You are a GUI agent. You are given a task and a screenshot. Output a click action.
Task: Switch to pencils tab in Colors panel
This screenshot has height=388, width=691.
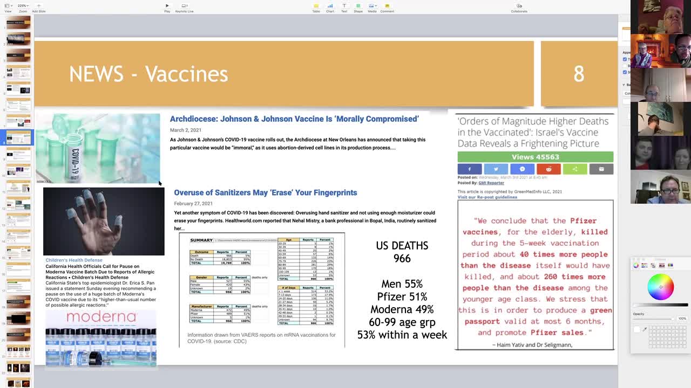(x=670, y=265)
